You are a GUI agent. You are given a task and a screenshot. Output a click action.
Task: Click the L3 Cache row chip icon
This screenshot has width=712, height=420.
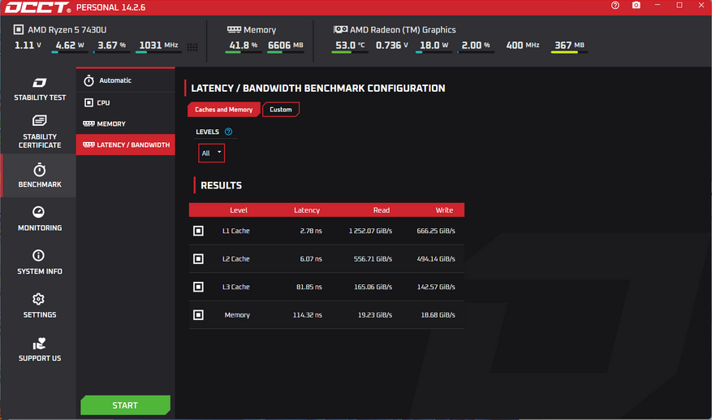coord(198,288)
